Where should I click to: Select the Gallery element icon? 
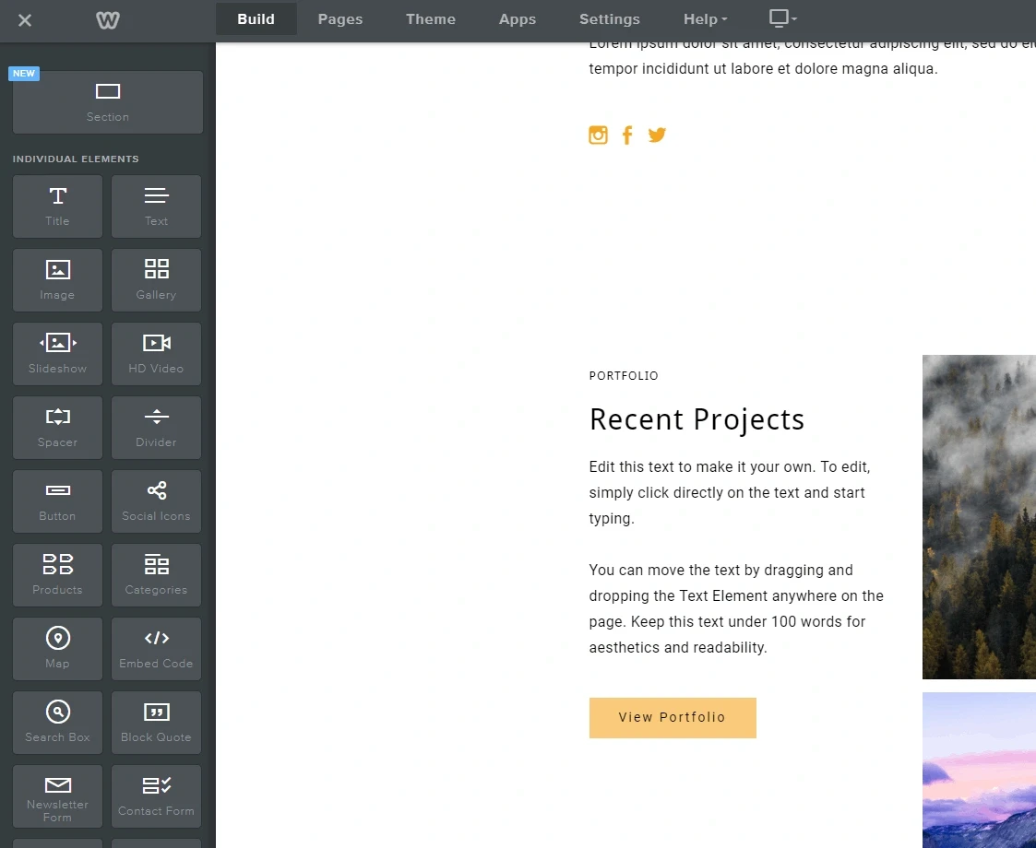[156, 279]
